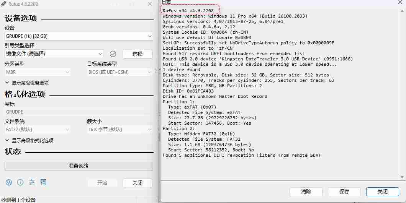Click the 卷标 text field containing GRUDPE
The image size is (406, 203).
coord(79,112)
